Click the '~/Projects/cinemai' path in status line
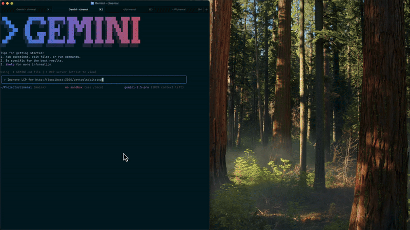This screenshot has height=230, width=410. tap(16, 87)
